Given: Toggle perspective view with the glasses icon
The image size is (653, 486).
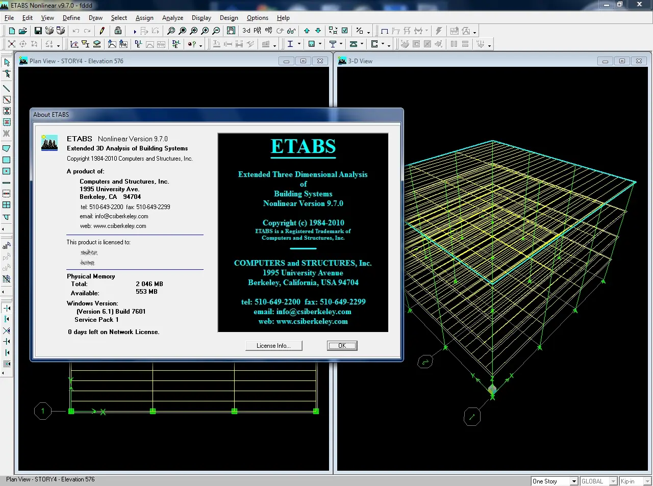Looking at the screenshot, I should click(x=291, y=31).
